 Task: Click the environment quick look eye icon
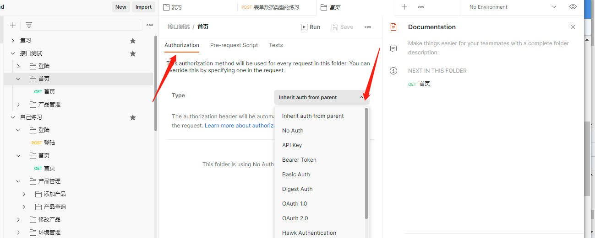(573, 7)
